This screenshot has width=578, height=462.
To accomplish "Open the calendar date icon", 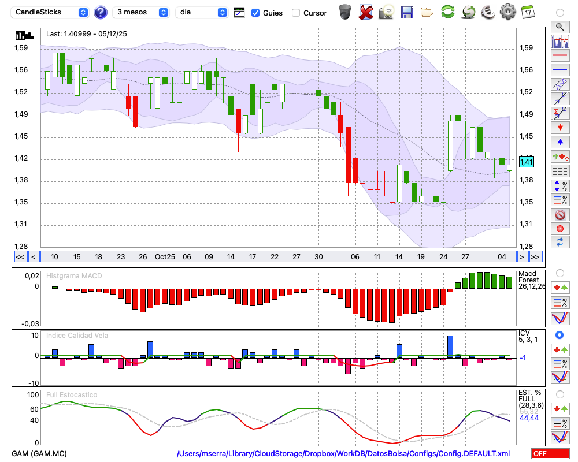I will (x=527, y=12).
